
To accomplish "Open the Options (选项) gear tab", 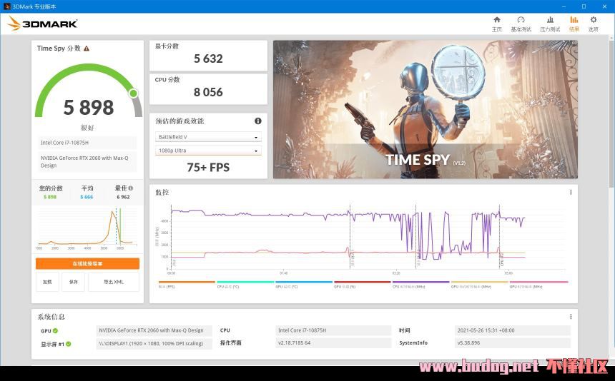I will (x=593, y=24).
